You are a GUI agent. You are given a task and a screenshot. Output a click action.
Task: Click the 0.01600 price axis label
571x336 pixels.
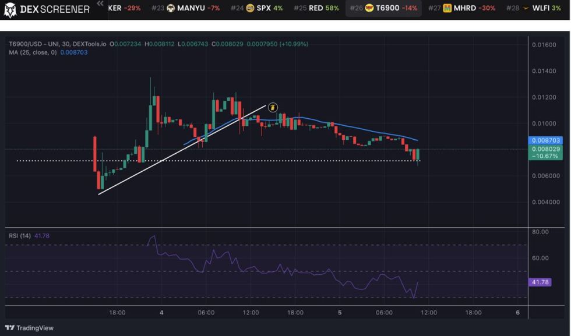[544, 45]
